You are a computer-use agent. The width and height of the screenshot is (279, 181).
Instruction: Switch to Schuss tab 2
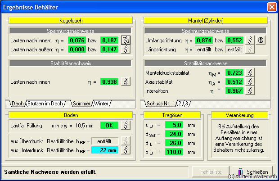tap(179, 104)
